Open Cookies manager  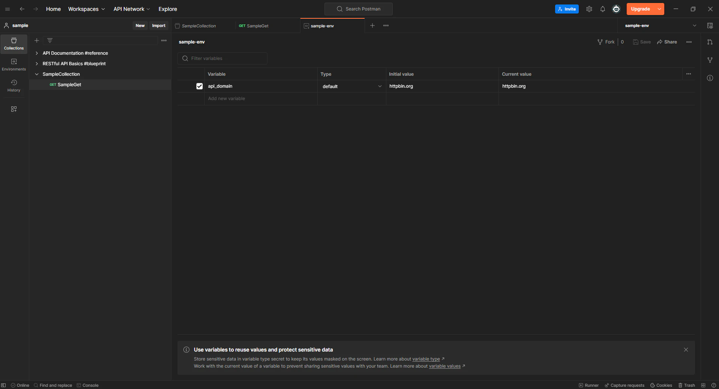click(661, 385)
